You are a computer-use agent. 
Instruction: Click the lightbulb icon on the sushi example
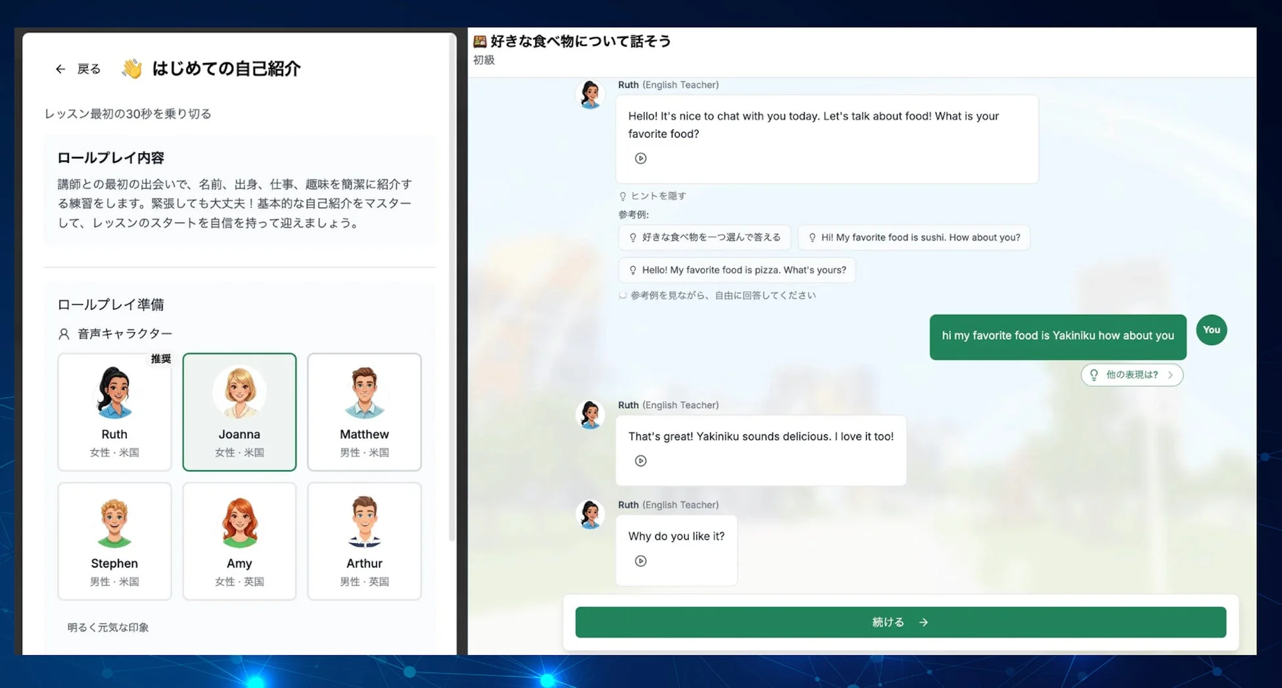811,237
